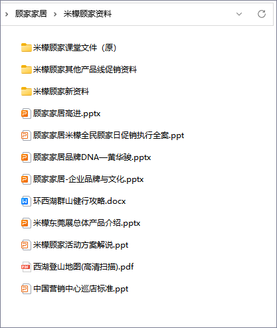Go to 顾家家居 breadcrumb folder
This screenshot has width=277, height=328.
pyautogui.click(x=31, y=14)
